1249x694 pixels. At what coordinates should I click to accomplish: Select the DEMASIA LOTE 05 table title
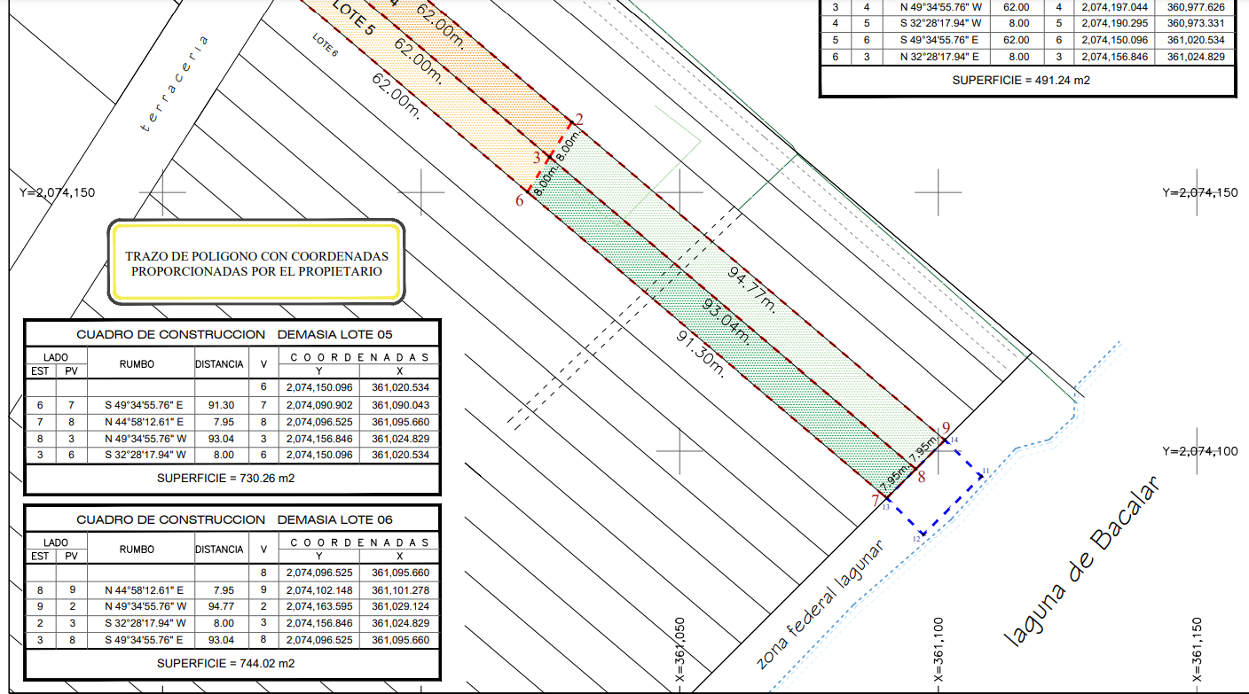[234, 335]
